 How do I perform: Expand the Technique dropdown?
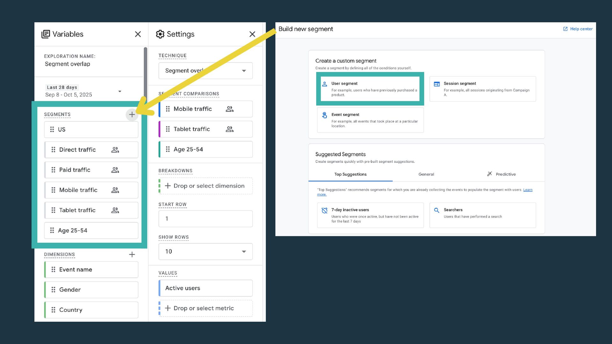pyautogui.click(x=244, y=71)
